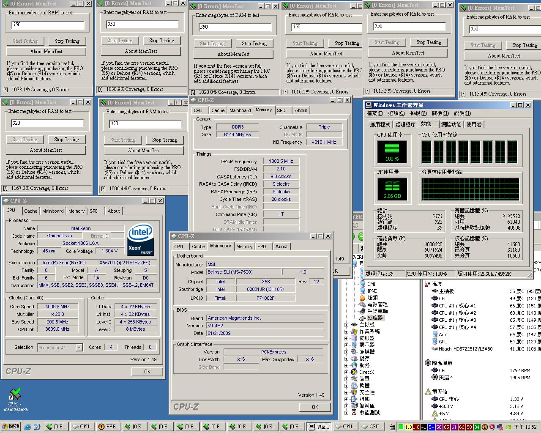Click the 資料庫 icon in Everest tree
The height and width of the screenshot is (433, 541).
[x=354, y=406]
